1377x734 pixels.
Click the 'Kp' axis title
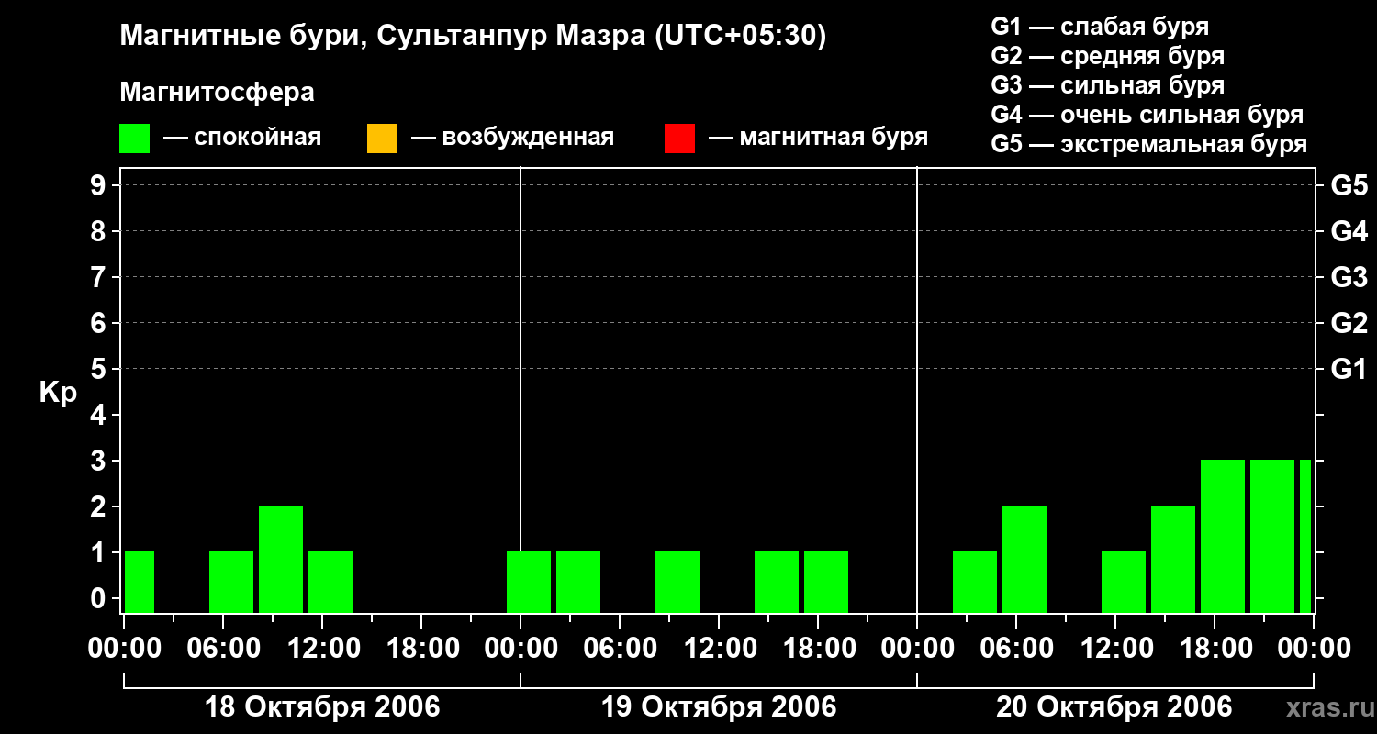tap(58, 393)
